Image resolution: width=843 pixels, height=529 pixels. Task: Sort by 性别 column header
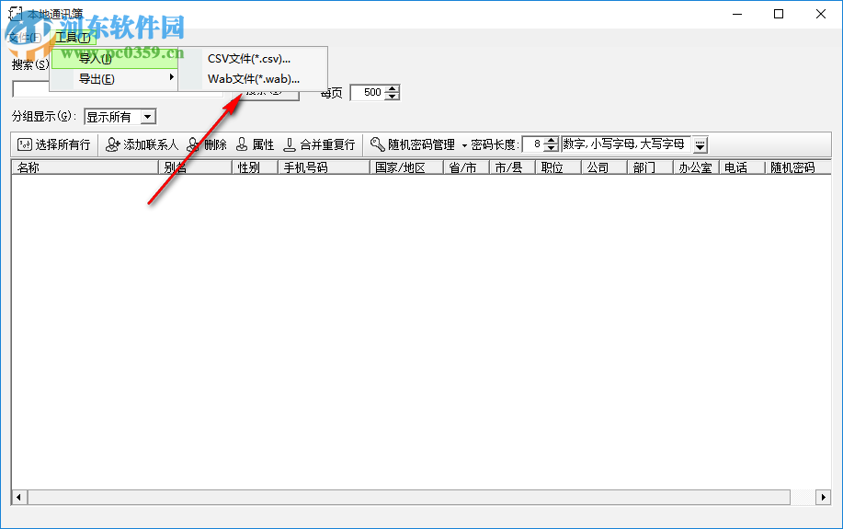tap(255, 168)
